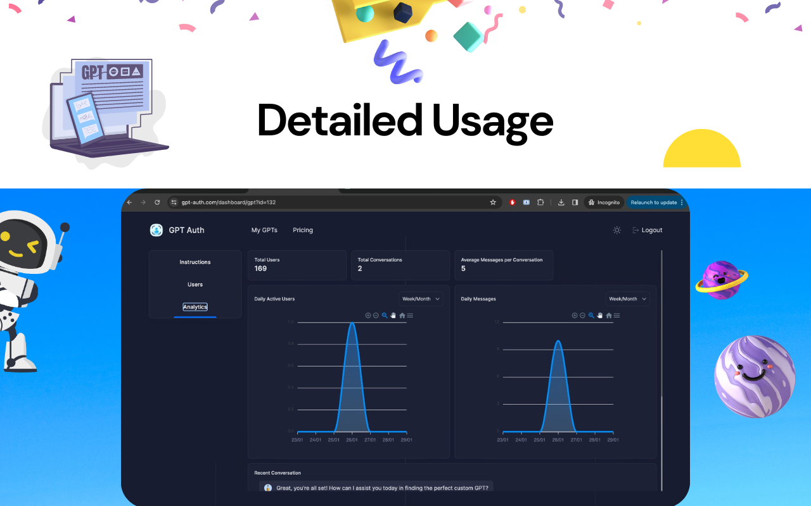Click the red shield extension icon
The width and height of the screenshot is (811, 506).
coord(513,202)
